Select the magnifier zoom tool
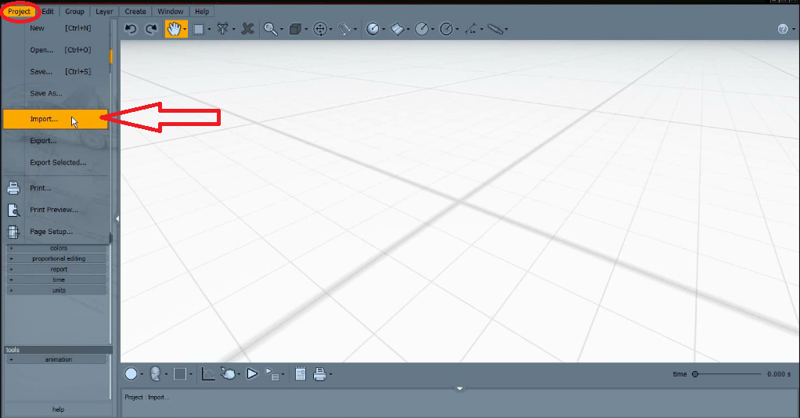The width and height of the screenshot is (800, 418). click(x=270, y=29)
